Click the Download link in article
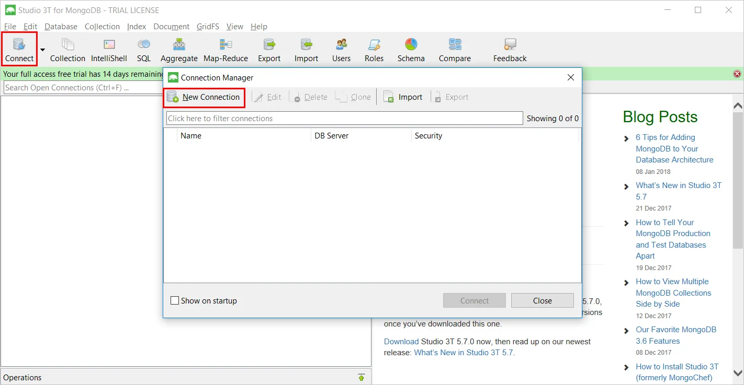This screenshot has width=744, height=385. pyautogui.click(x=401, y=342)
